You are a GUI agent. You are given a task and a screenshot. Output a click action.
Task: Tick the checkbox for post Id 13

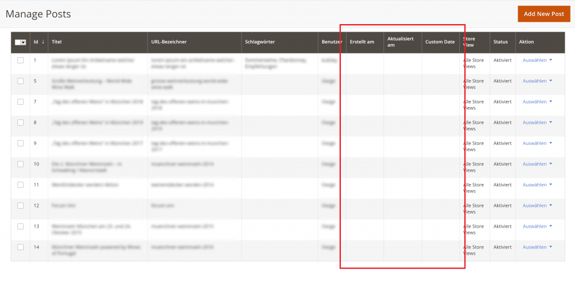21,227
